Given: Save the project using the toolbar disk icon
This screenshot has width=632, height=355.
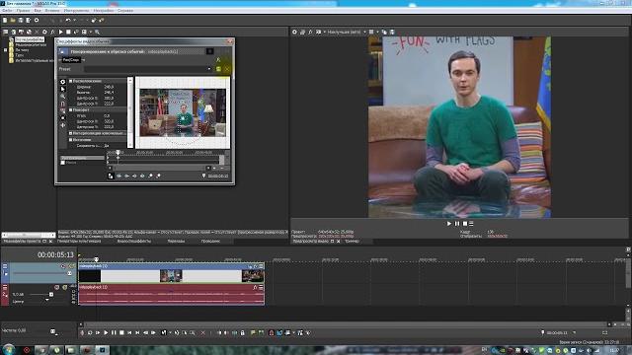Looking at the screenshot, I should [x=21, y=20].
